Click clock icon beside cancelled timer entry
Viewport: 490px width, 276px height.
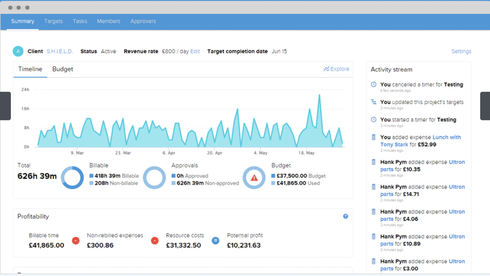(x=373, y=84)
